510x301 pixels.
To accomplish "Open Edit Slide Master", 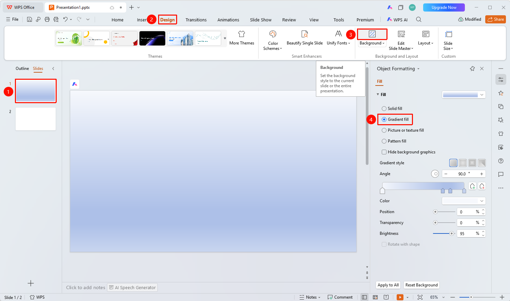I will (401, 40).
